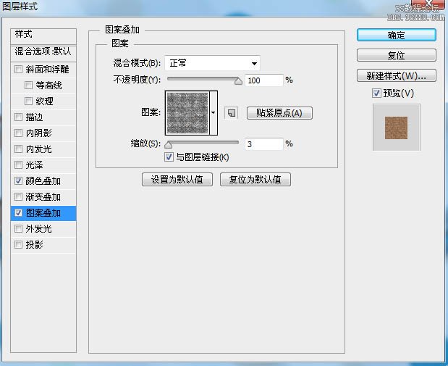Click the 确定 button
This screenshot has width=448, height=366.
(397, 36)
